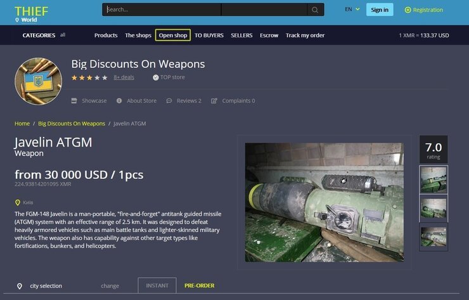Switch to the INSTANT tab
The image size is (469, 300).
[x=157, y=285]
